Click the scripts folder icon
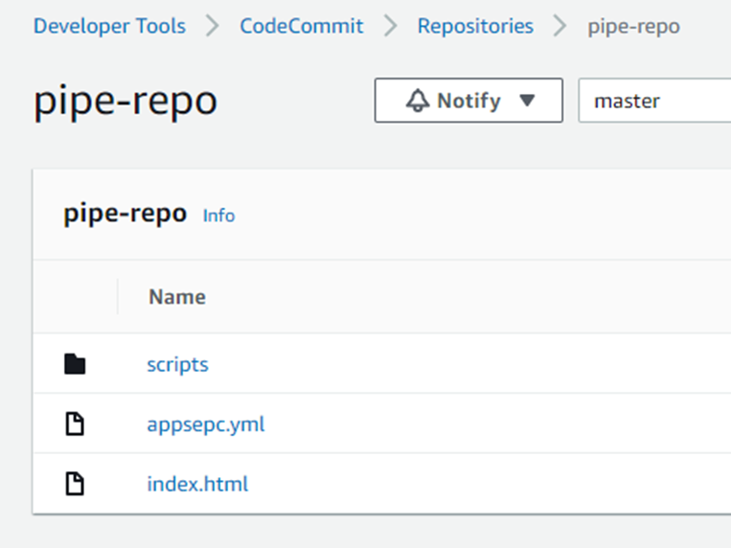Viewport: 731px width, 548px height. (75, 364)
